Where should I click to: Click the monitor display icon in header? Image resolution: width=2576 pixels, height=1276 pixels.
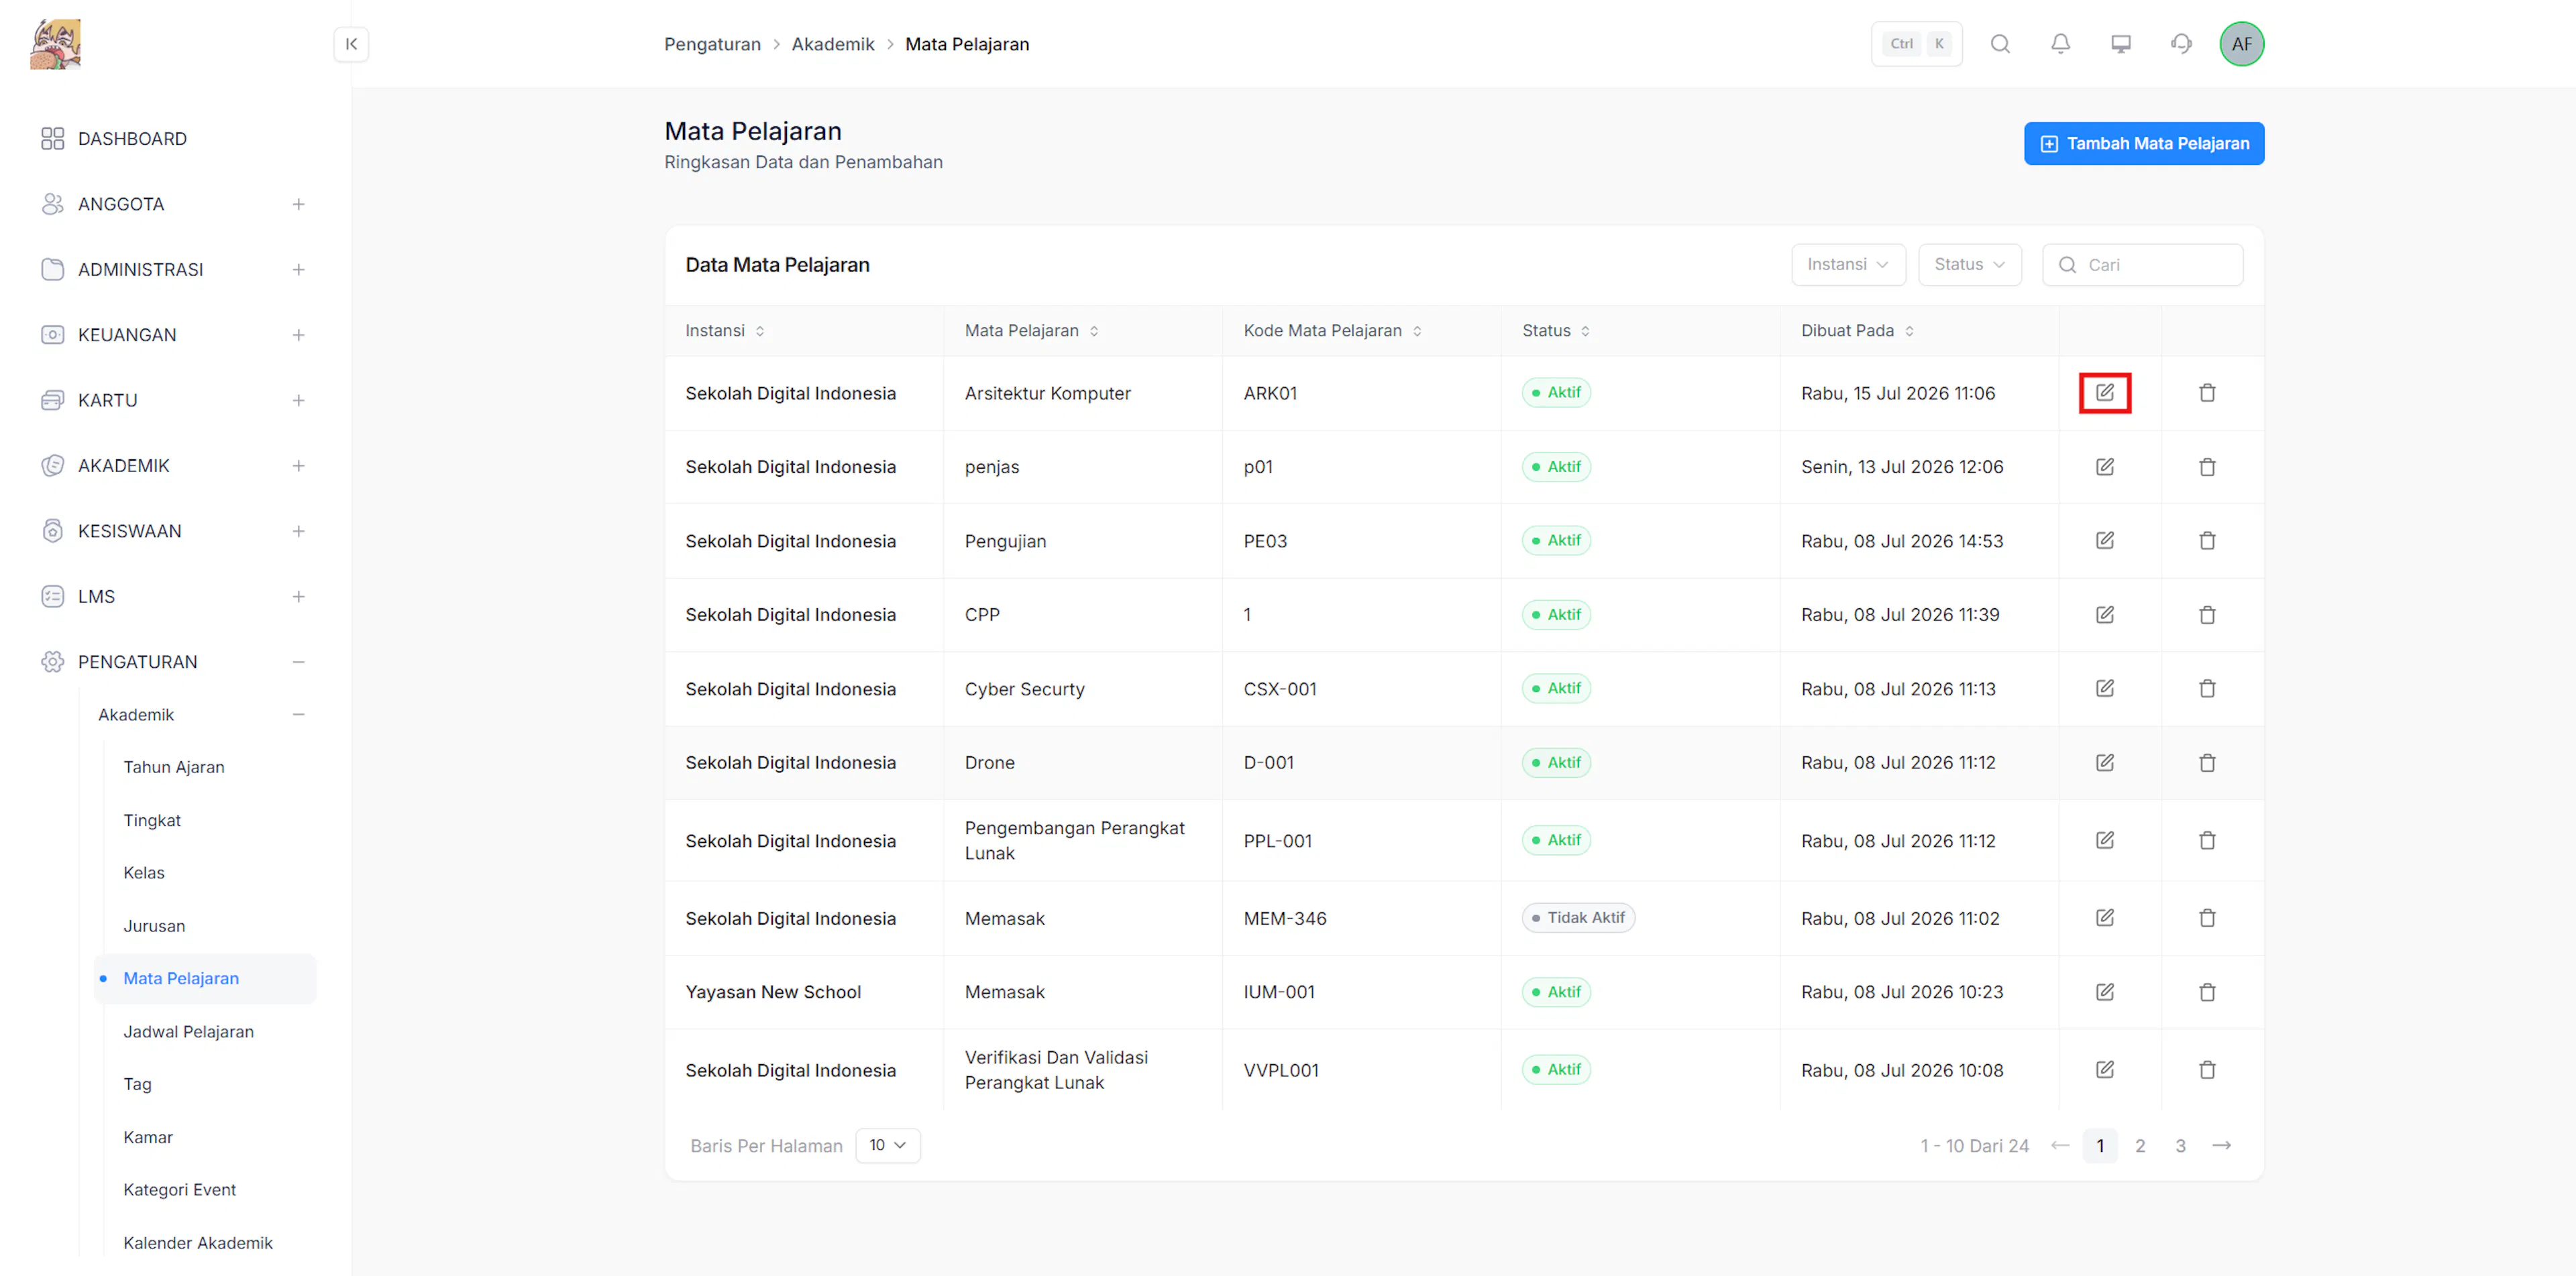tap(2120, 44)
